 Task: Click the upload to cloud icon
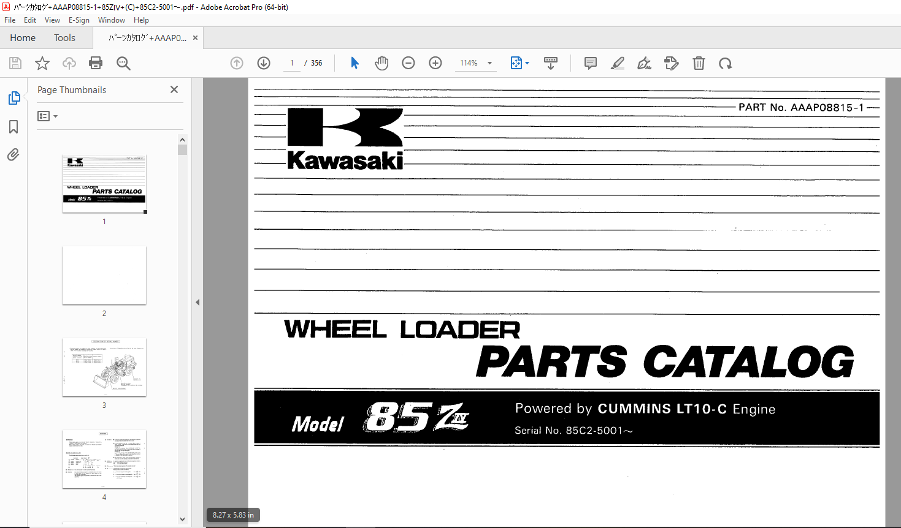[69, 63]
